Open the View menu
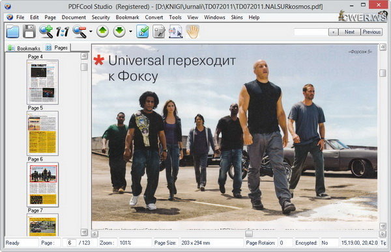 coord(192,18)
